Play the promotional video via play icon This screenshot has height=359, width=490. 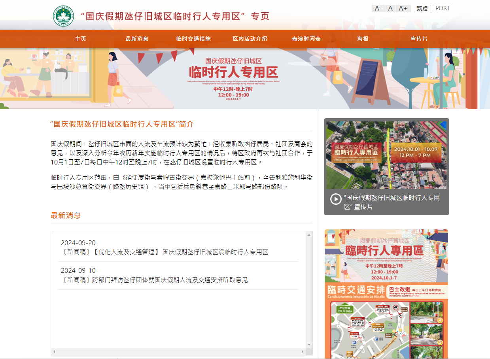pos(336,199)
